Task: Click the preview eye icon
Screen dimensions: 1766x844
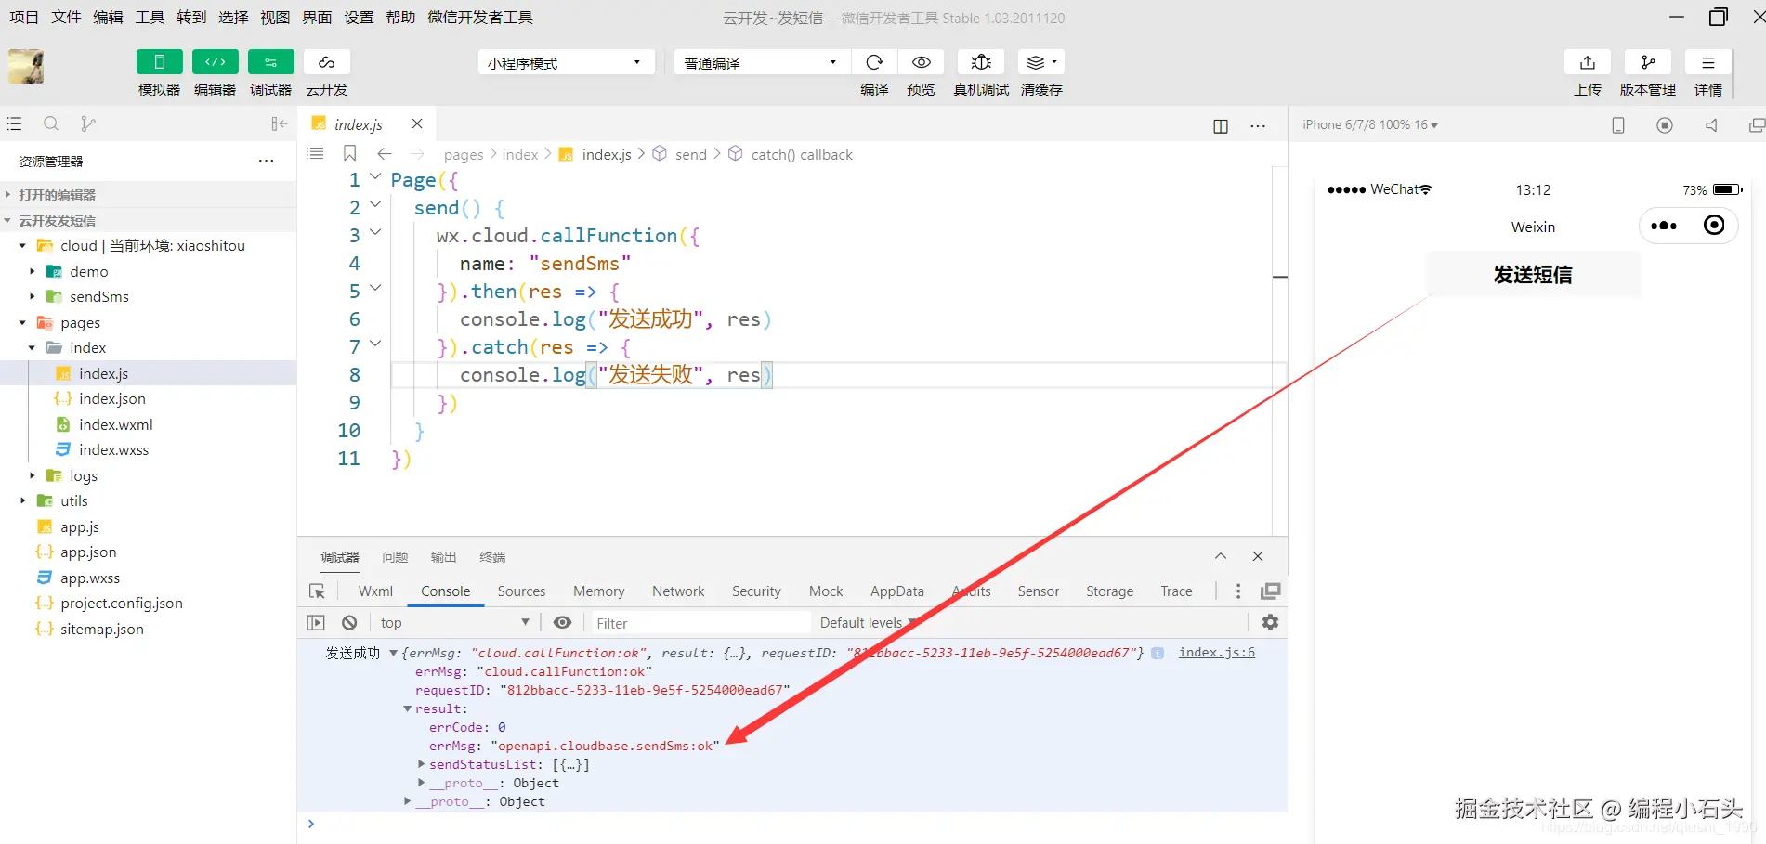Action: point(921,62)
